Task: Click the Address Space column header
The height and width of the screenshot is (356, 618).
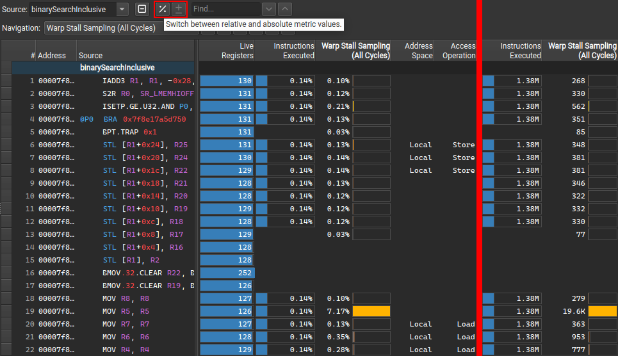Action: coord(419,51)
